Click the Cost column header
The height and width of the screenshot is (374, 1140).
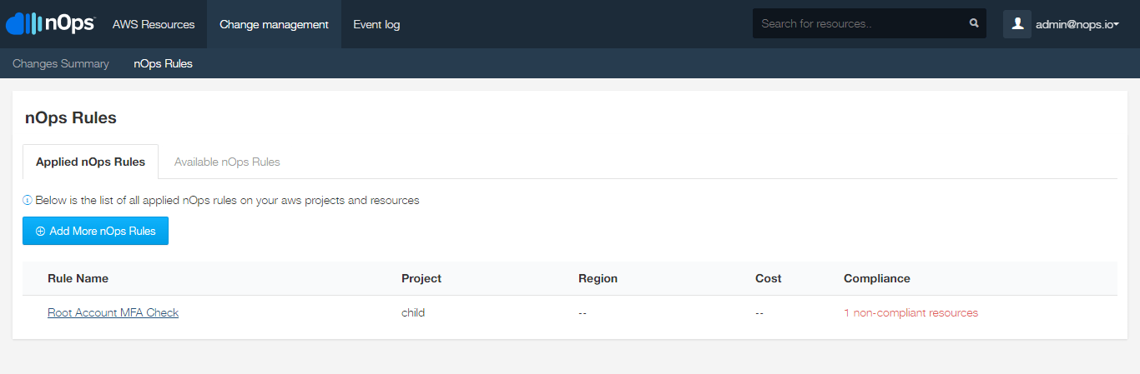[x=769, y=278]
